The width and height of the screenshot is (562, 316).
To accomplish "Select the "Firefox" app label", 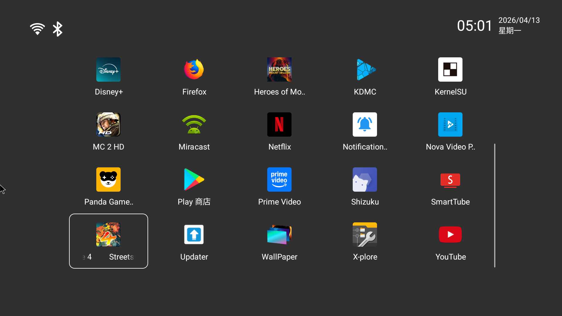I will (x=194, y=92).
